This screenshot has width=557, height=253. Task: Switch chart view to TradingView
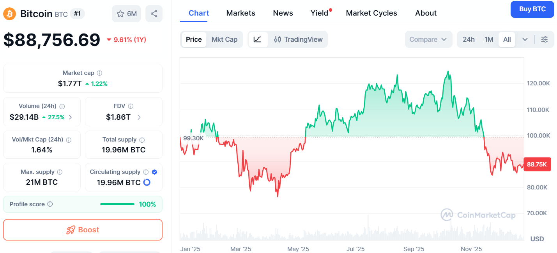click(x=298, y=39)
